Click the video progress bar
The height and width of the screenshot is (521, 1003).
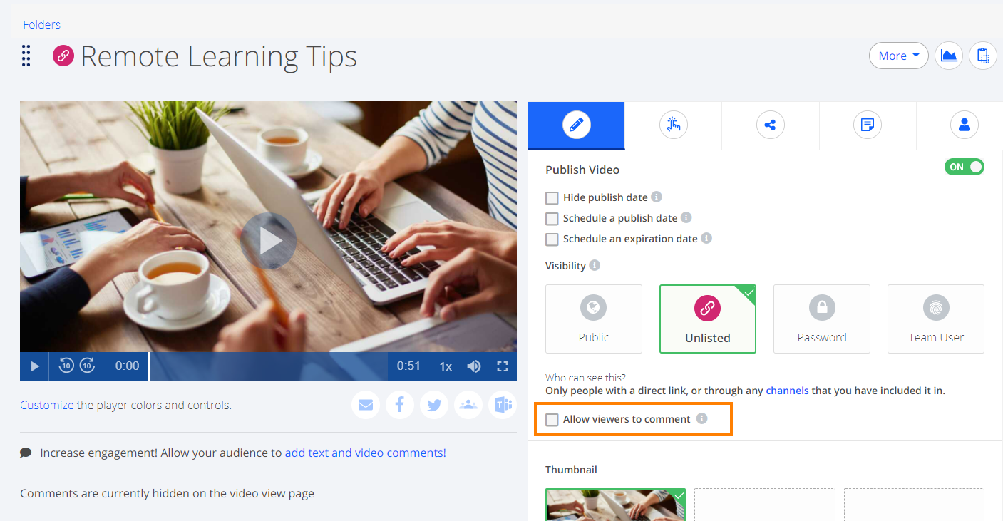click(x=269, y=366)
